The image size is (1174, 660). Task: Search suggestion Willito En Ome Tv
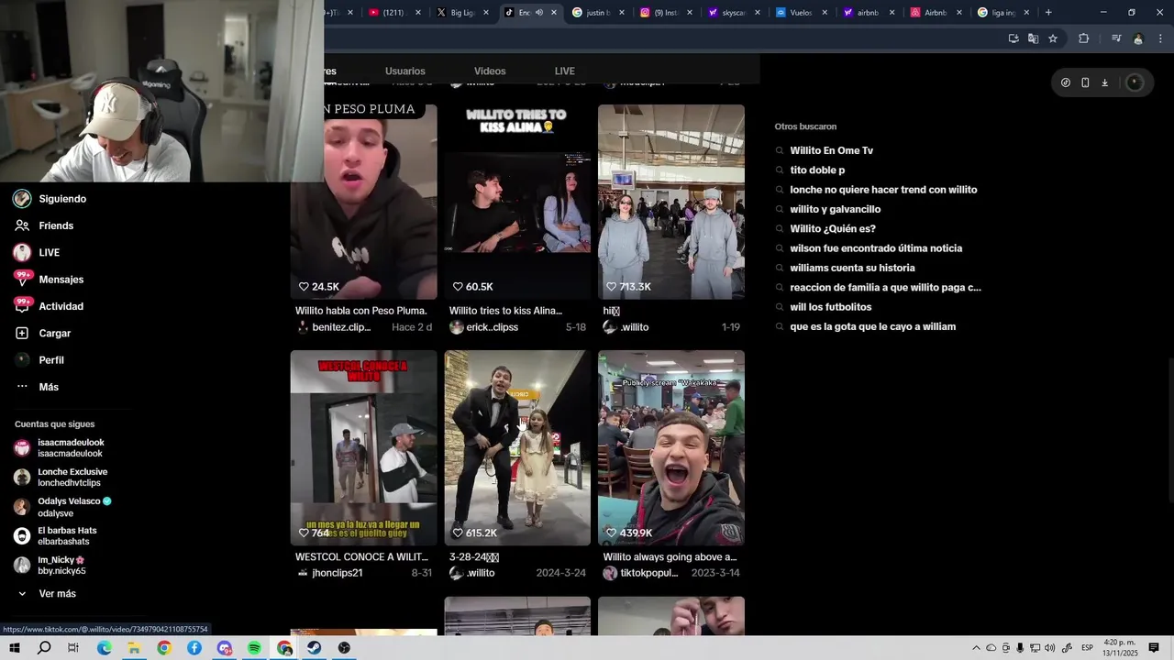point(831,150)
